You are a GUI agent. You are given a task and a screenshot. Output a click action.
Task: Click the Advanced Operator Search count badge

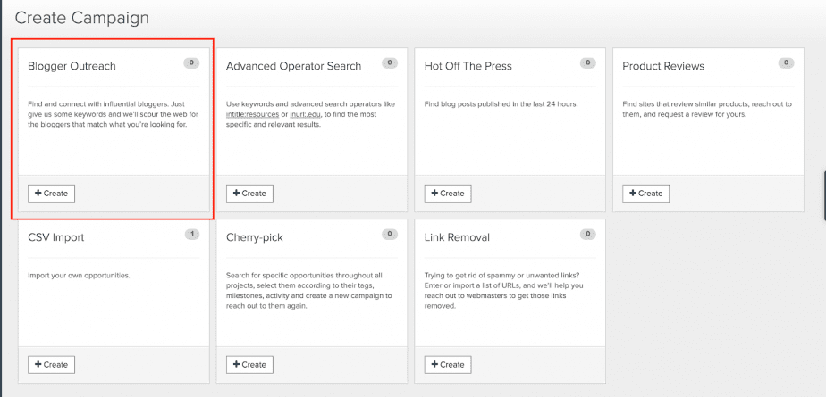[390, 63]
